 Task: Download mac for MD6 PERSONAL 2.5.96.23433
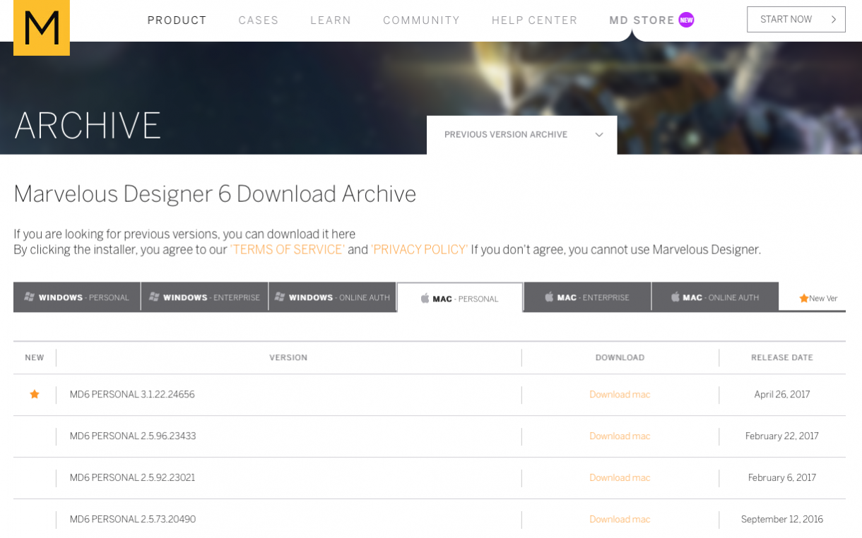(x=620, y=436)
